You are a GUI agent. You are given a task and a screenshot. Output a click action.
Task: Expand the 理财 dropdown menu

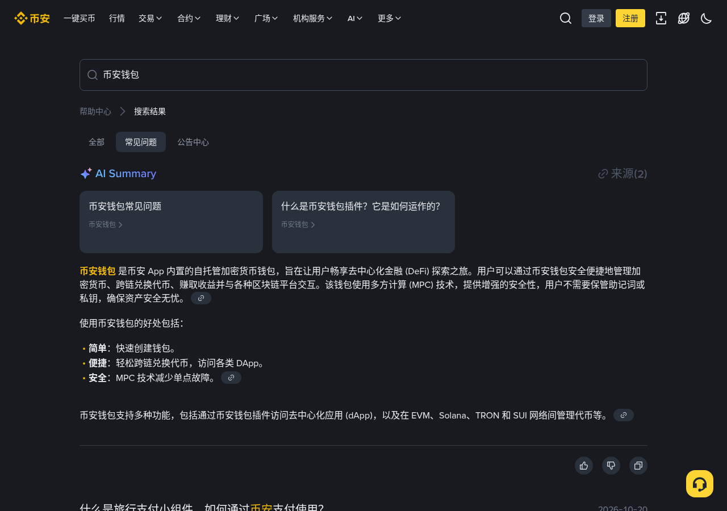tap(228, 18)
